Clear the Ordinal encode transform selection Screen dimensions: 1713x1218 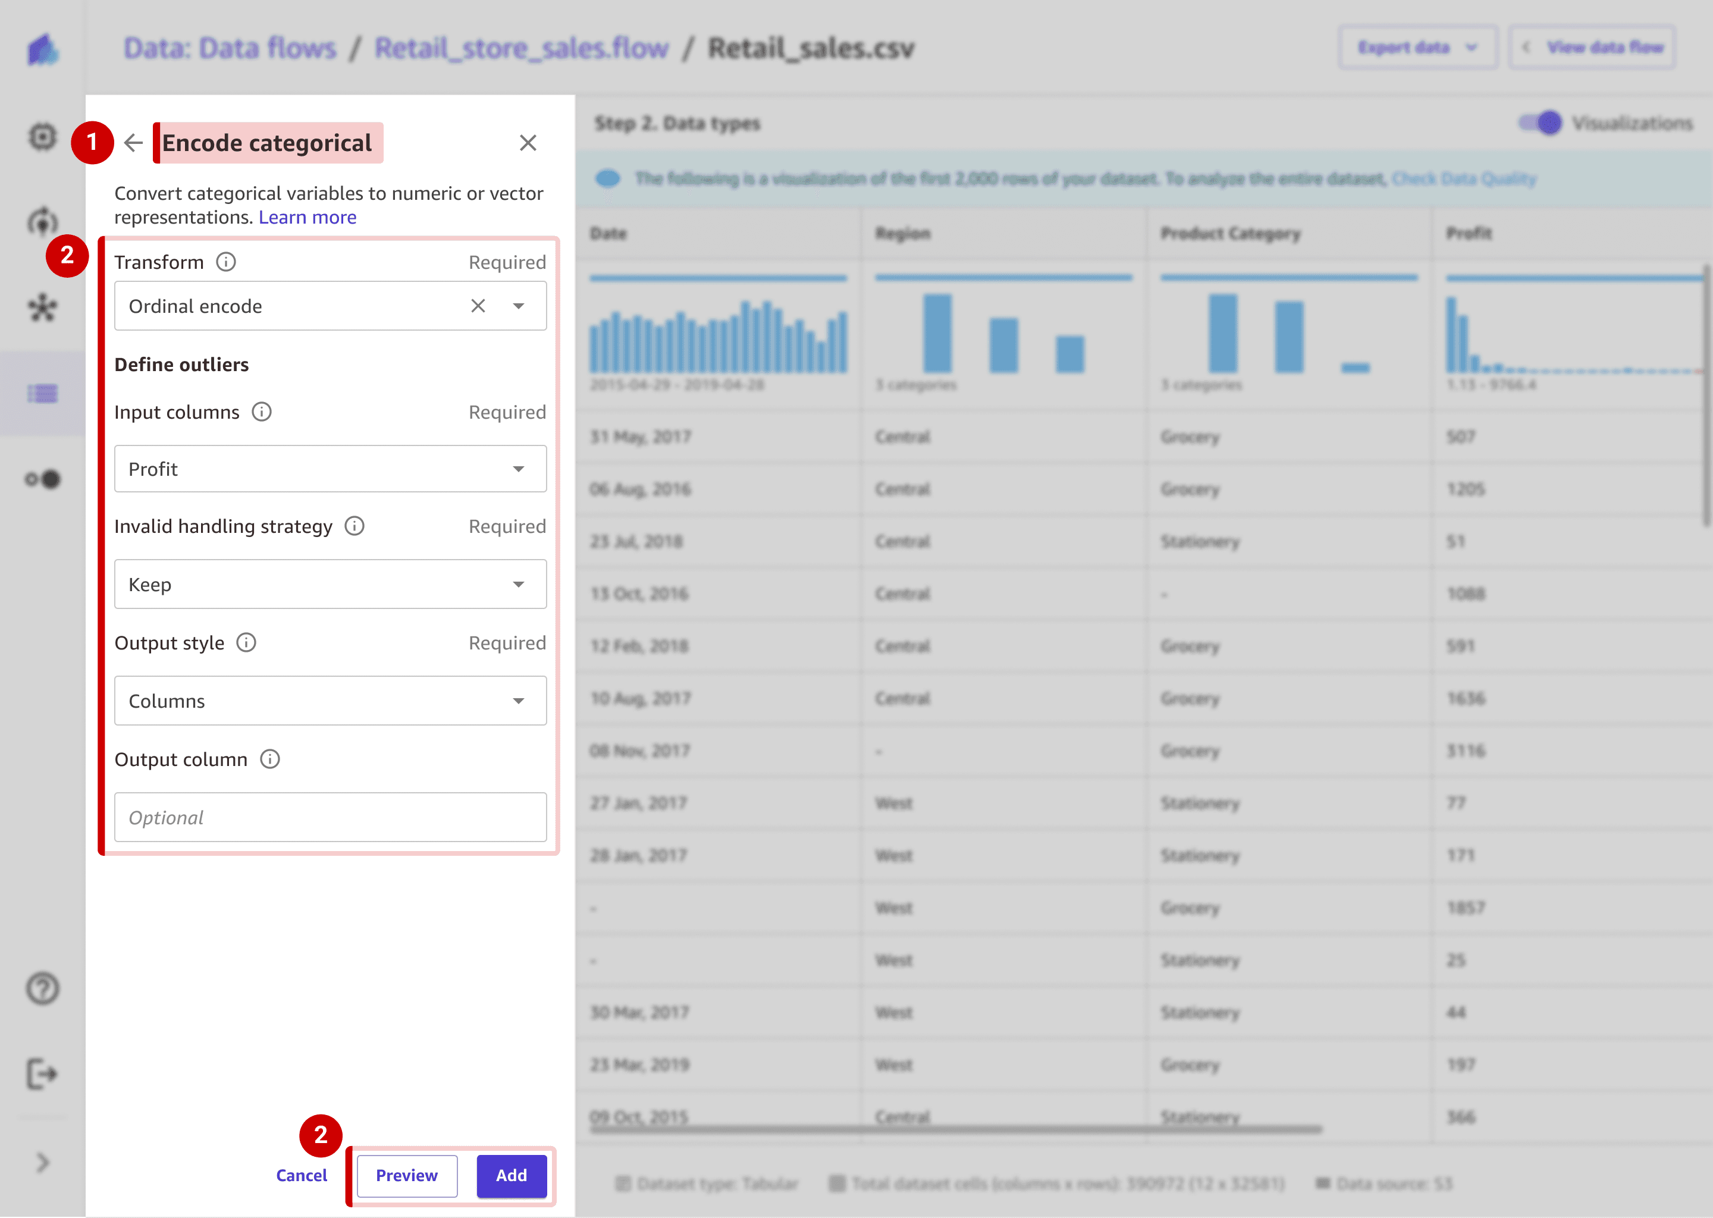478,306
